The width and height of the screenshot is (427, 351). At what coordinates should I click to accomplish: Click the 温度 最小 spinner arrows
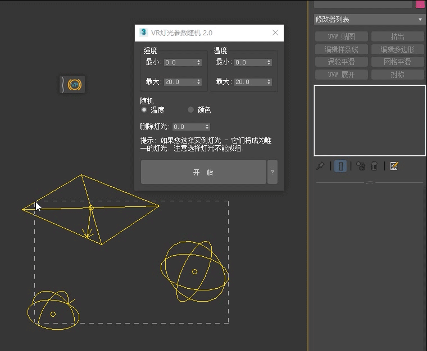click(269, 63)
